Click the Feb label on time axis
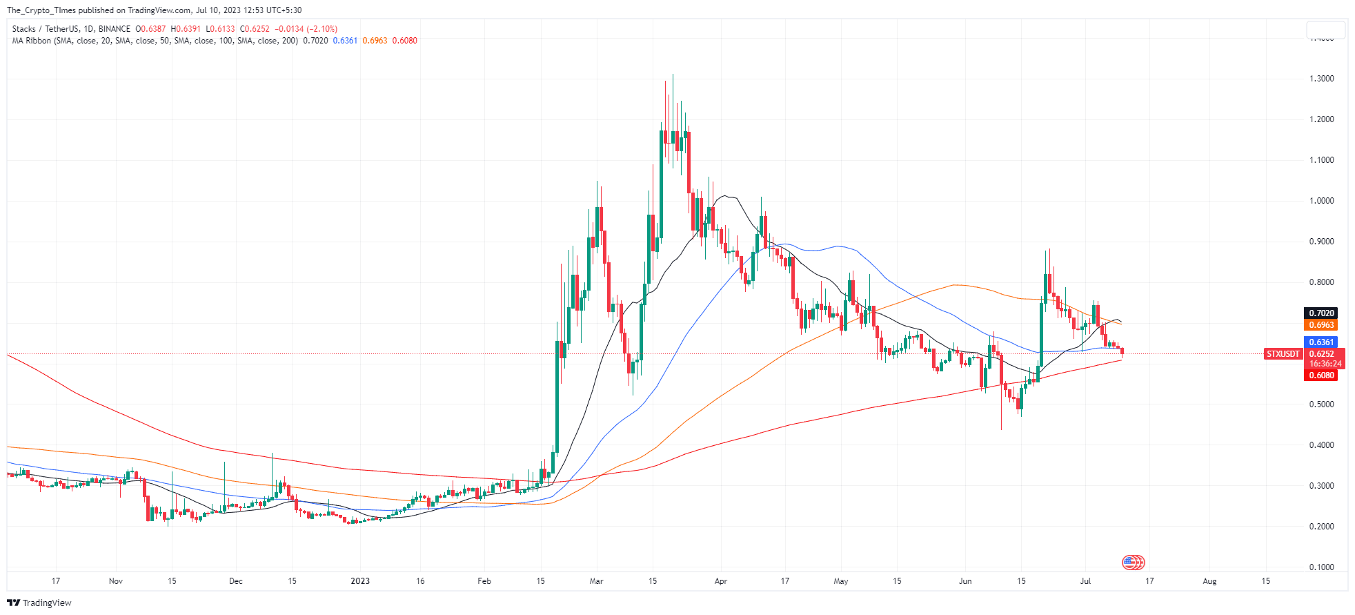 coord(484,581)
